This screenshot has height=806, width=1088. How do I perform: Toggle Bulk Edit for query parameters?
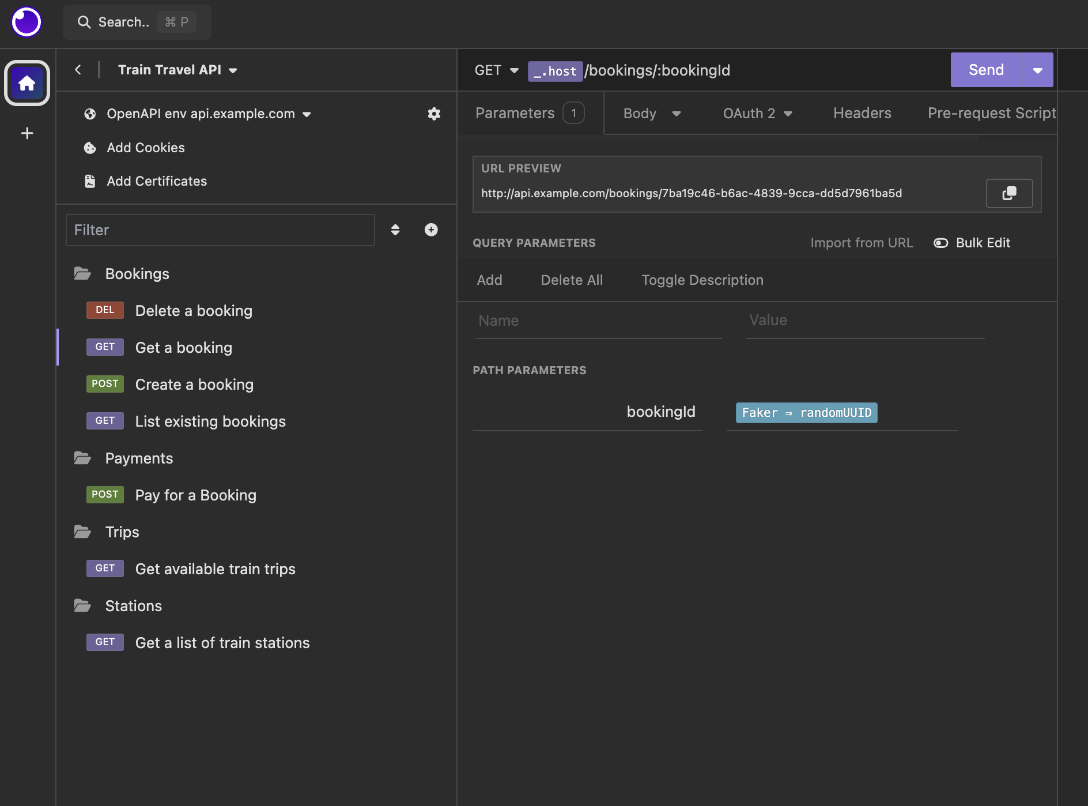point(941,243)
